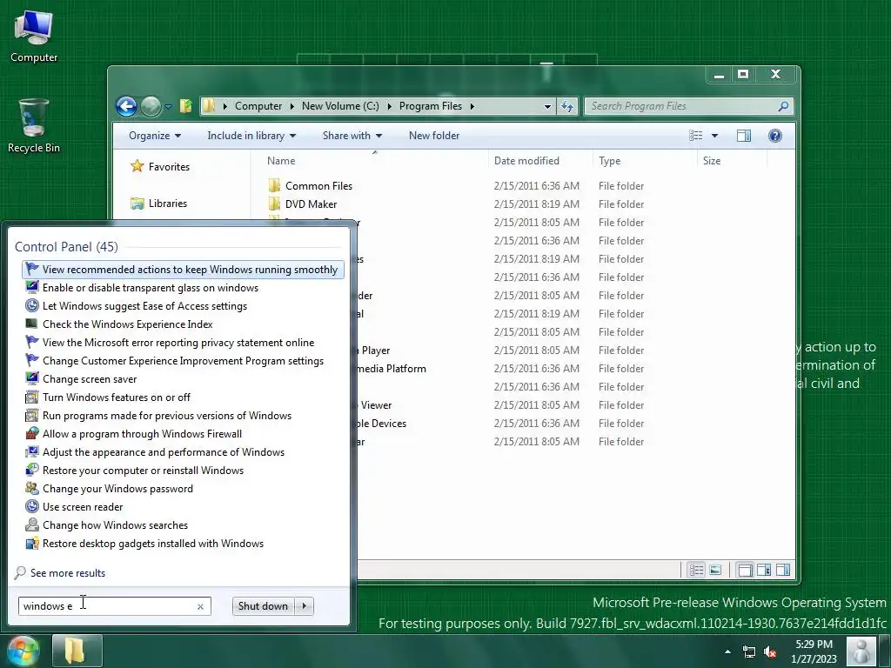
Task: Open the Change screen saver result
Action: [81, 379]
